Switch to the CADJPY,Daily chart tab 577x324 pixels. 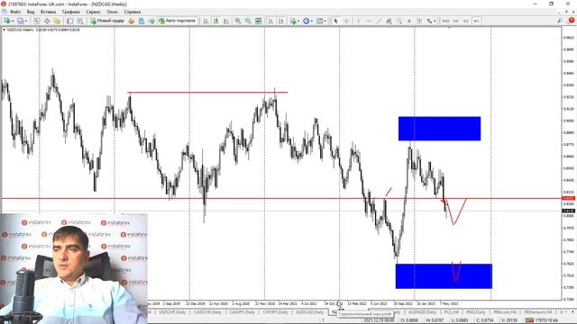pos(243,312)
